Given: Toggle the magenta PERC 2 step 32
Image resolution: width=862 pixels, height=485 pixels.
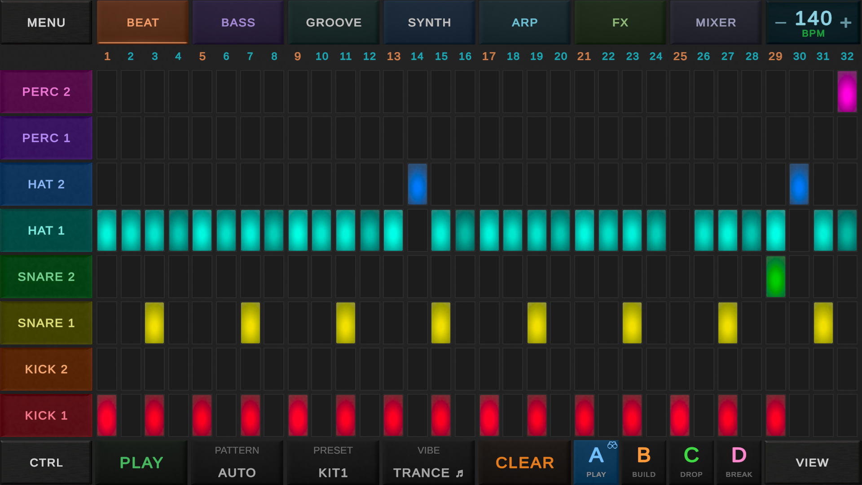Looking at the screenshot, I should pos(847,92).
